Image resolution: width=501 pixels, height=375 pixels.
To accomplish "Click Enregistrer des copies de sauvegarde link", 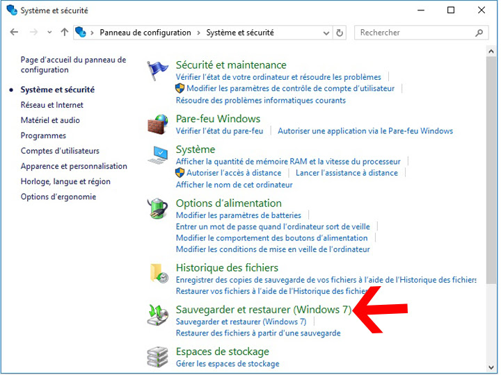I will [326, 280].
